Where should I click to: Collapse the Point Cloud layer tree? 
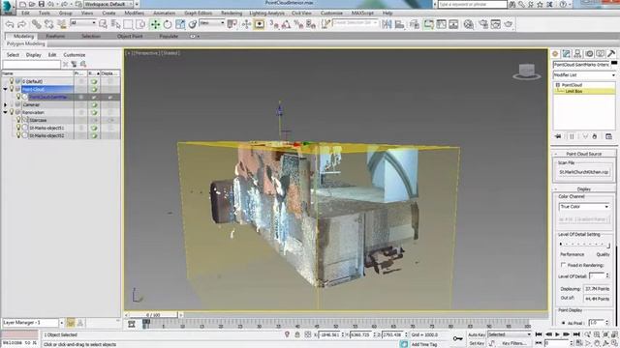click(x=5, y=89)
